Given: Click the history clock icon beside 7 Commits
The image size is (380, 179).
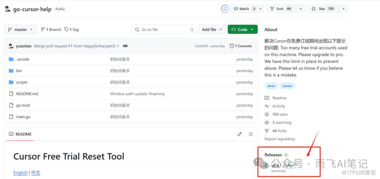Looking at the screenshot, I should click(232, 46).
